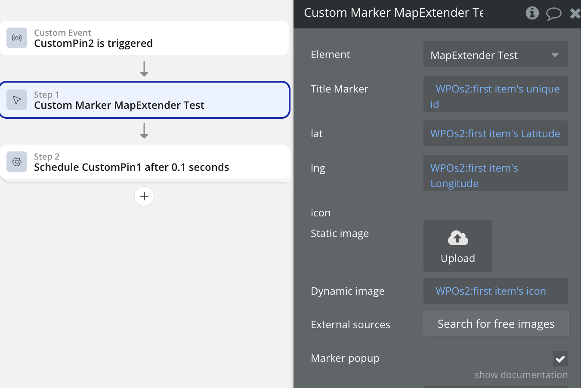This screenshot has width=581, height=388.
Task: Click the show documentation link
Action: [x=521, y=375]
